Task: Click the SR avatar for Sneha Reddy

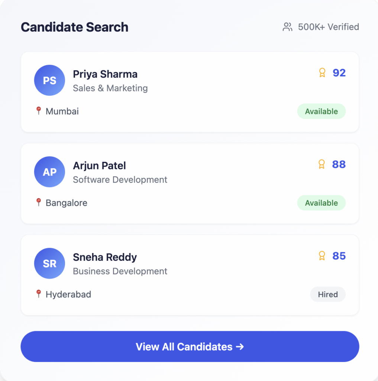Action: (49, 263)
